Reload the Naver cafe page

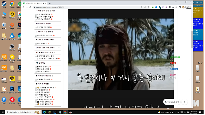(30, 7)
